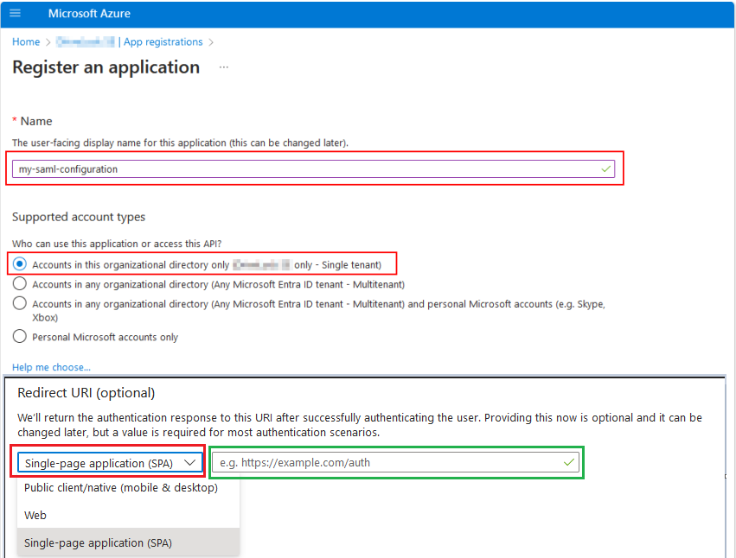This screenshot has width=736, height=558.
Task: Click the Redirect URI input field
Action: pyautogui.click(x=385, y=463)
